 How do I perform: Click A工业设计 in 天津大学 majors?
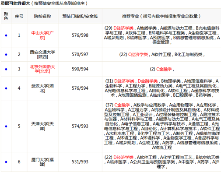click(x=143, y=115)
